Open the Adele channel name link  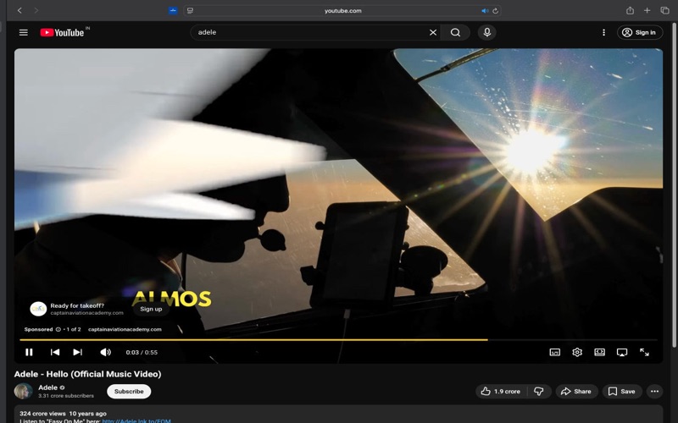(47, 387)
